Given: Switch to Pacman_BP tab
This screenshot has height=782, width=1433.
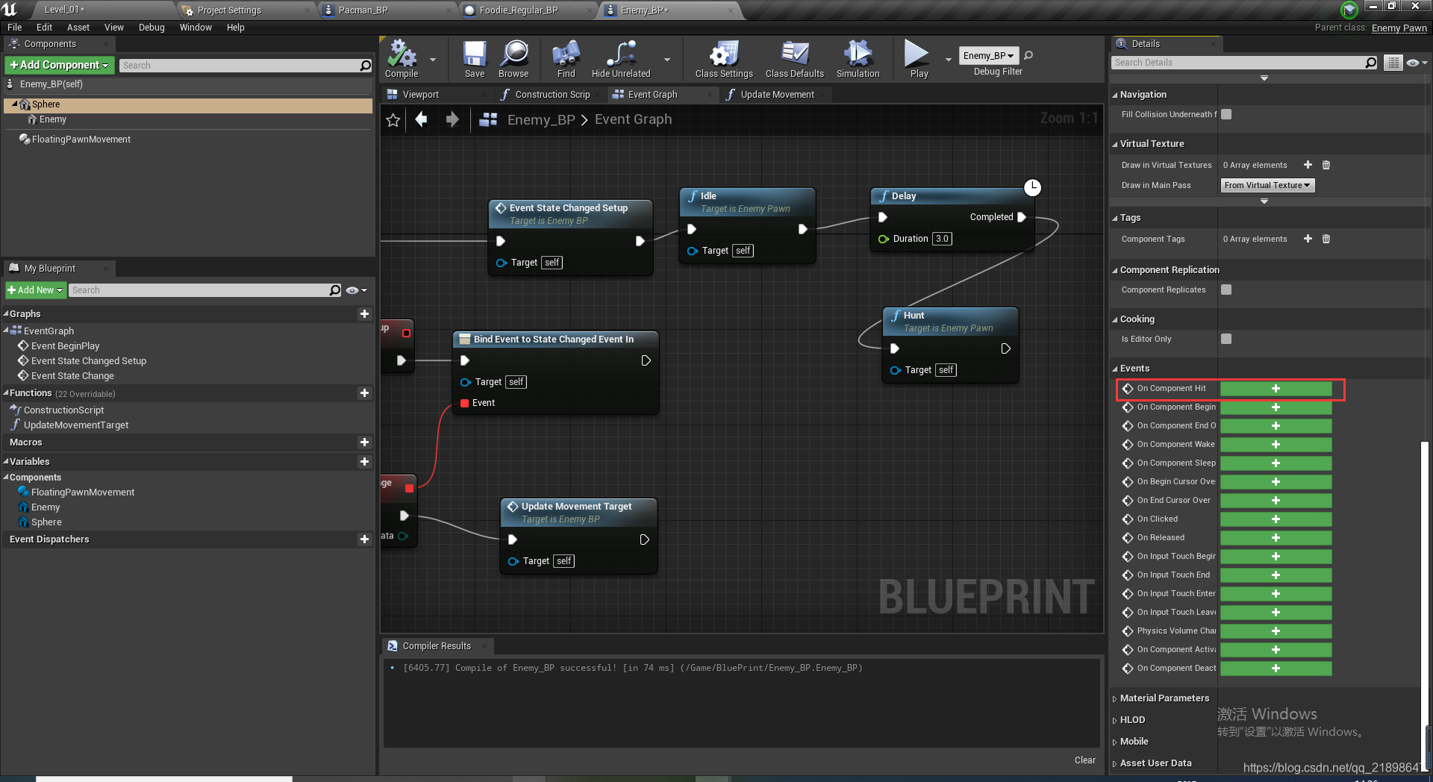Looking at the screenshot, I should [x=363, y=10].
